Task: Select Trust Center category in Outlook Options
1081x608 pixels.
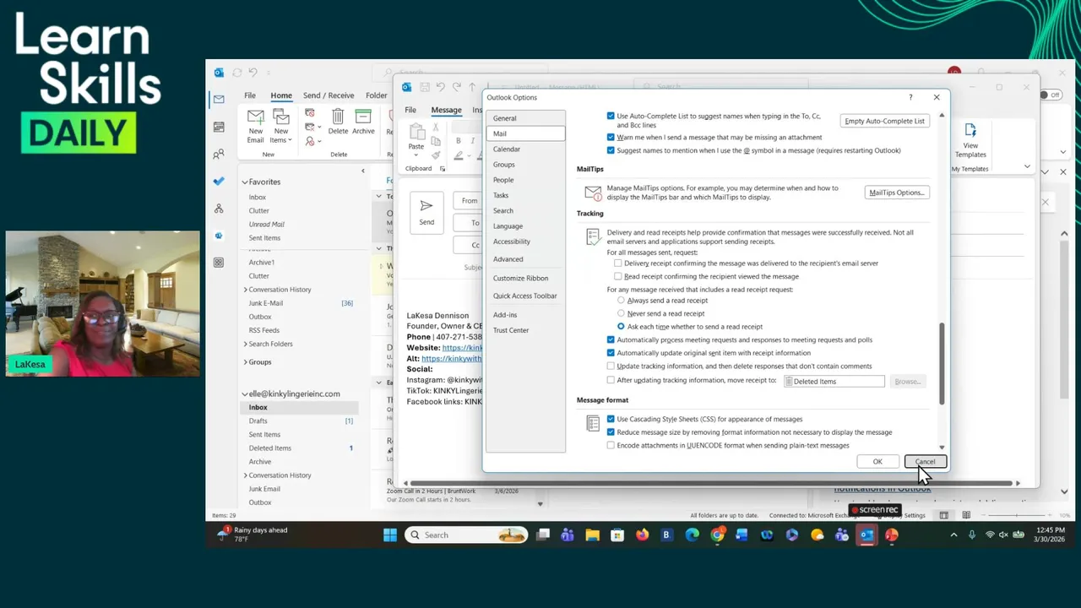Action: [525, 330]
